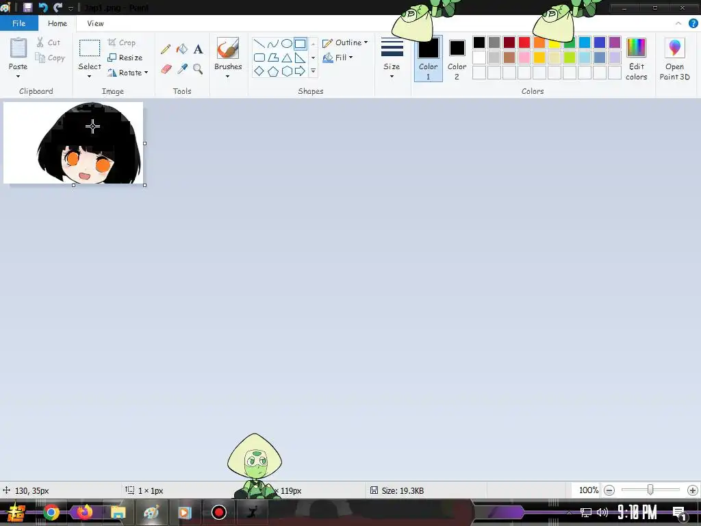Select the Fill with color bucket tool
Viewport: 701px width, 526px height.
[182, 49]
